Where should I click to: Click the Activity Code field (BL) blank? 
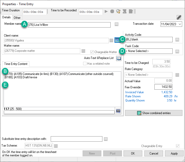coord(149,39)
